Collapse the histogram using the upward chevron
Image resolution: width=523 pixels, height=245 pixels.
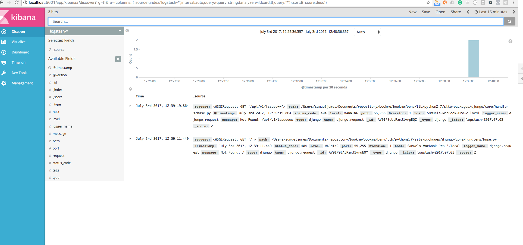pos(130,89)
